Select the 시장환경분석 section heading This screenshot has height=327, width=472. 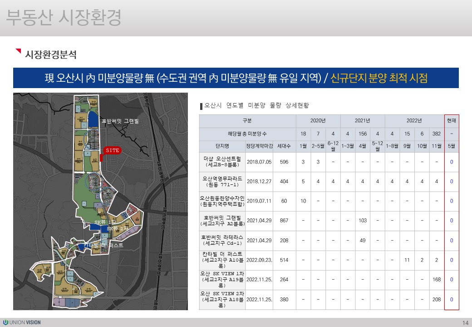point(50,54)
